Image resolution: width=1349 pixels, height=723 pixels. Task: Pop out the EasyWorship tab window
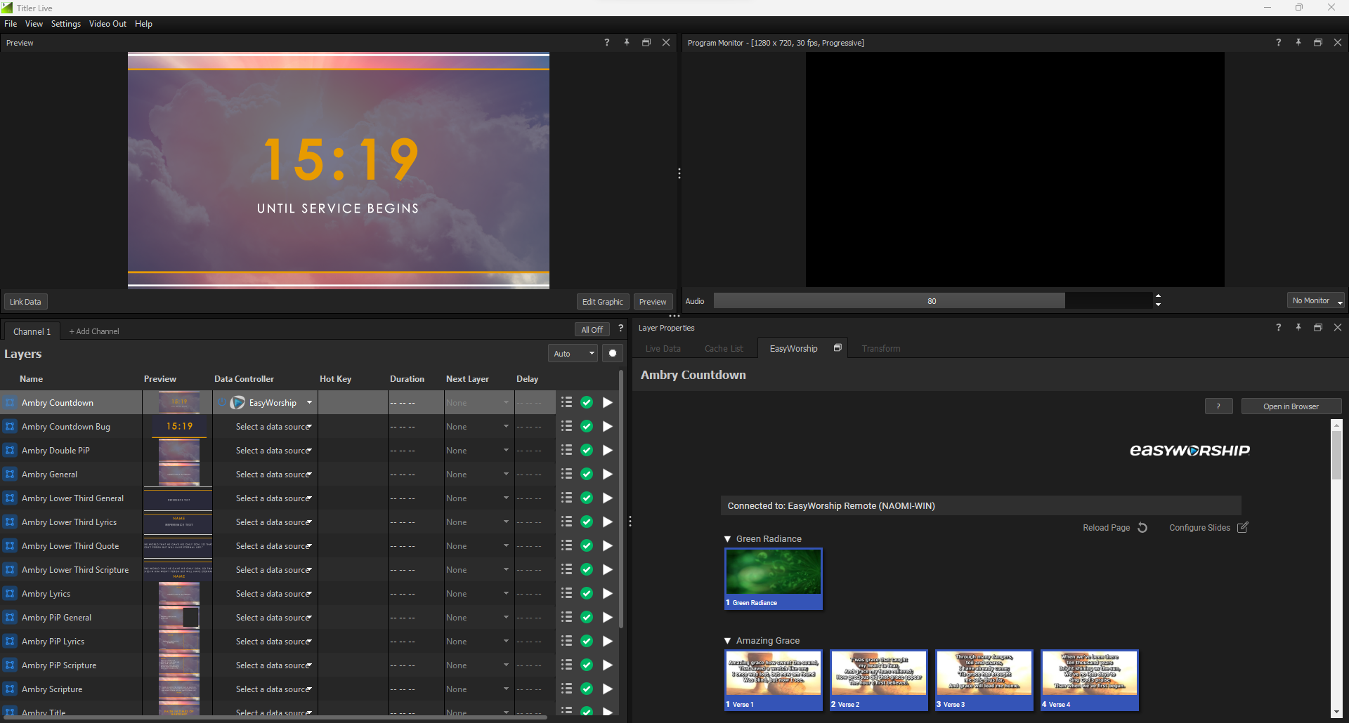pyautogui.click(x=838, y=348)
